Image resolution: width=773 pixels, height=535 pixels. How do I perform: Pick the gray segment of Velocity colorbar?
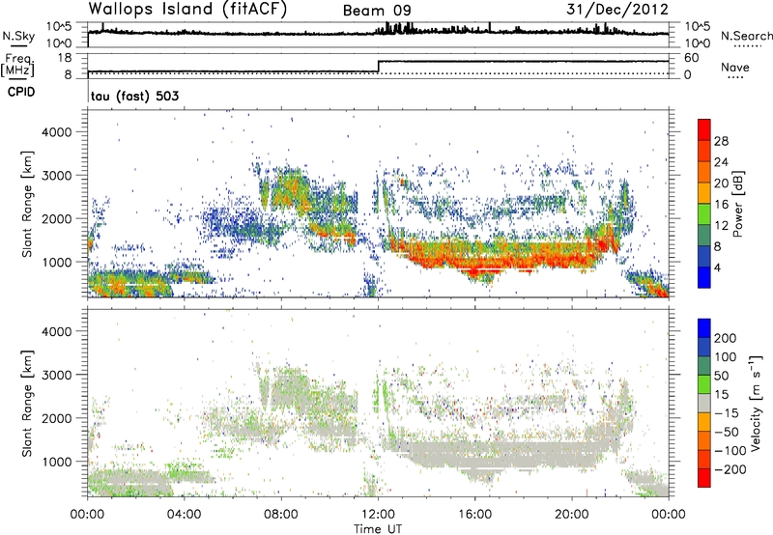[x=704, y=404]
